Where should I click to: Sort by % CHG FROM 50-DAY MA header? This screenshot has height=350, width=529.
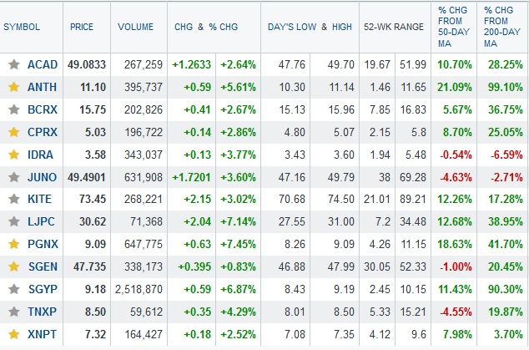click(454, 27)
